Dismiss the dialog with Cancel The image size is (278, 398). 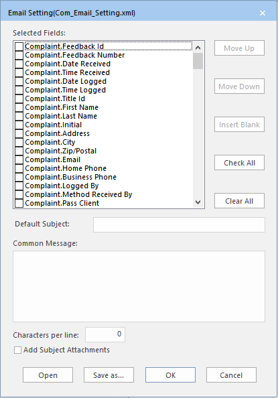[x=231, y=375]
